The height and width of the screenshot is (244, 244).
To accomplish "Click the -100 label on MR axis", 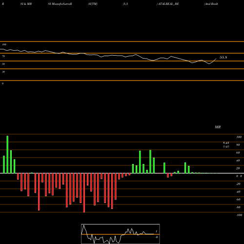I will (x=239, y=215).
